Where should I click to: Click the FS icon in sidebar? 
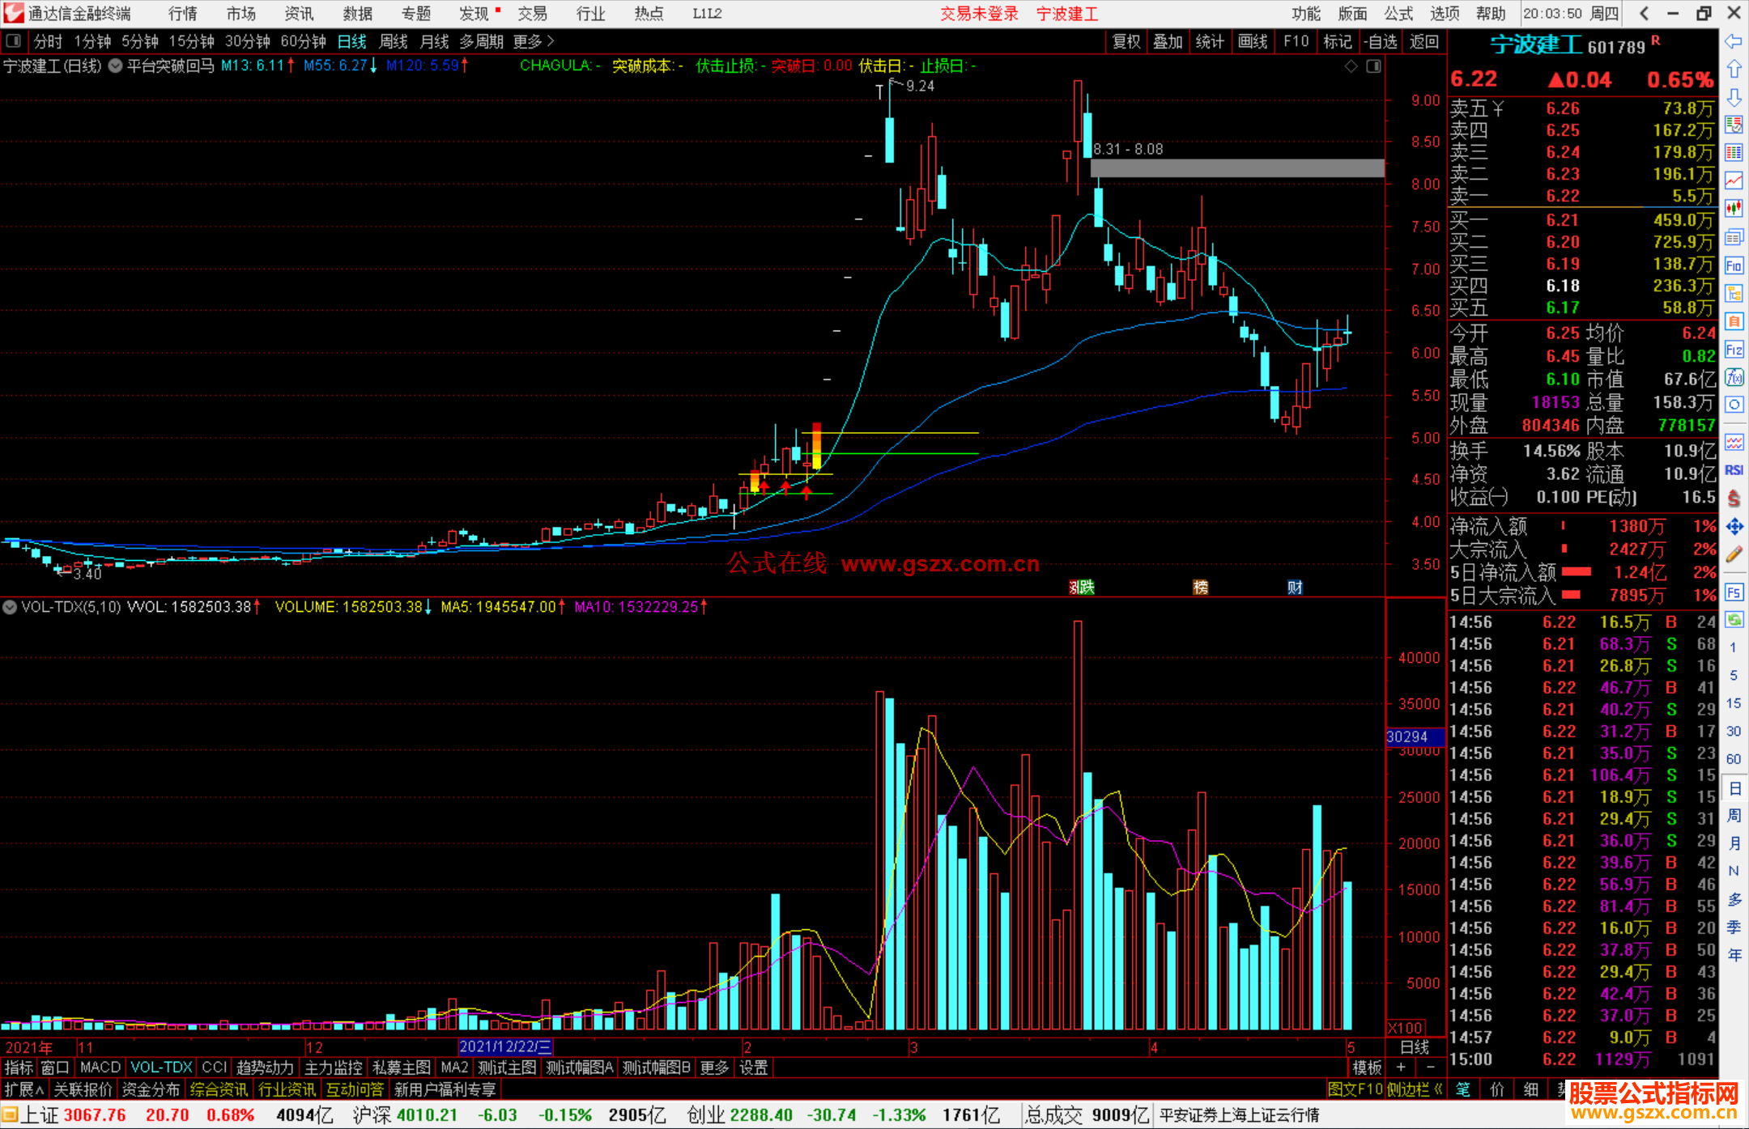click(1734, 592)
